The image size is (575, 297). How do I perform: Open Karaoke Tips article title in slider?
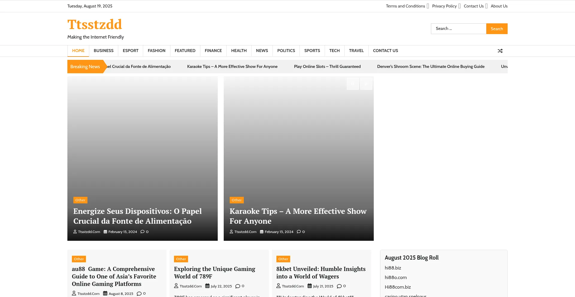coord(298,216)
